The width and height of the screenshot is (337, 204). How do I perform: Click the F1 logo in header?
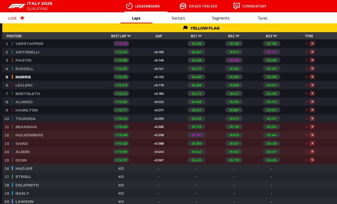coord(17,6)
